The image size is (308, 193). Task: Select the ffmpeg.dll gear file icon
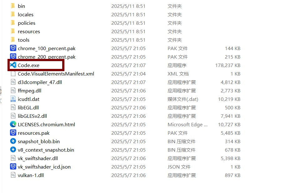click(x=13, y=91)
